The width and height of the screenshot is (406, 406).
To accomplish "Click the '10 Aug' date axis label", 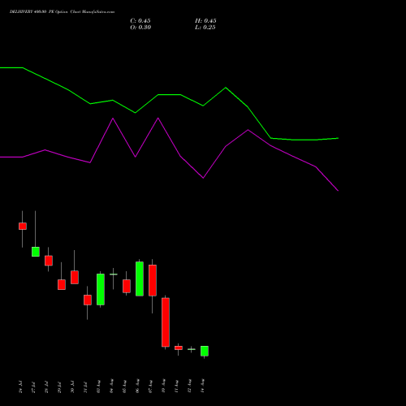I will tap(164, 387).
